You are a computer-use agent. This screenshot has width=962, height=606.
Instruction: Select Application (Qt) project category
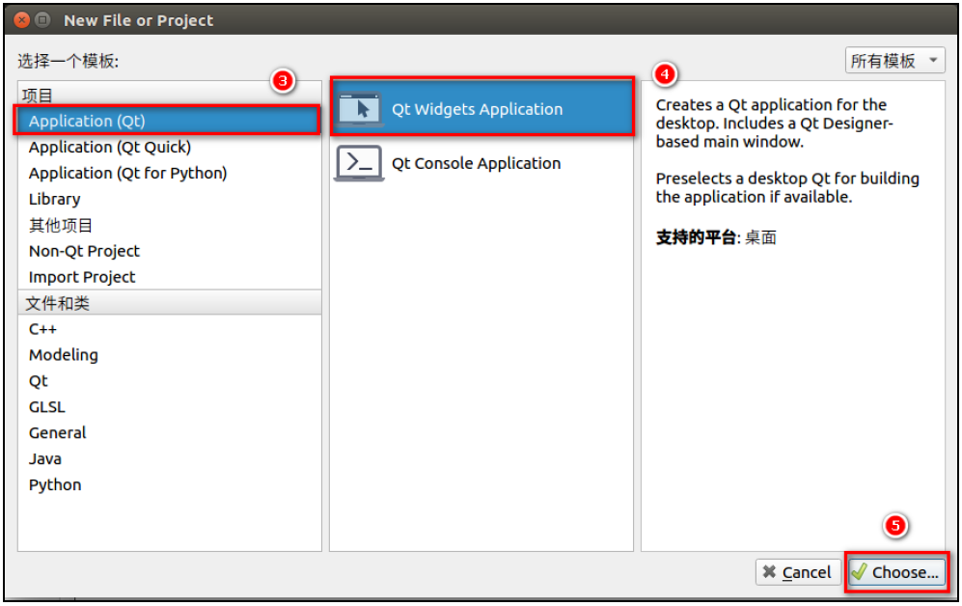pyautogui.click(x=167, y=121)
